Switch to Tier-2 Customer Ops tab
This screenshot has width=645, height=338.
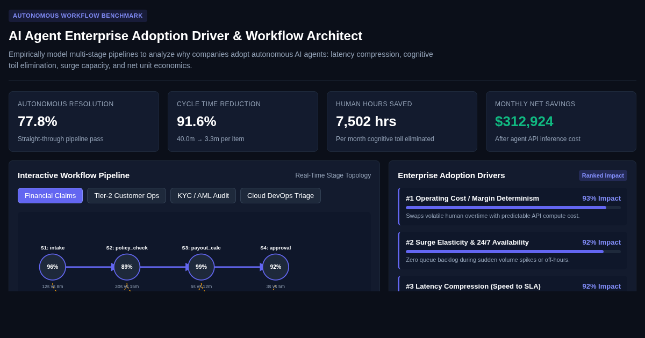pyautogui.click(x=127, y=195)
